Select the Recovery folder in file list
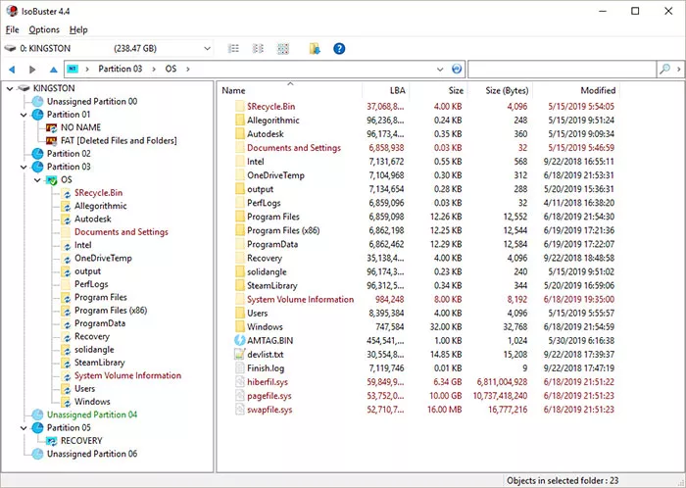Viewport: 686px width, 488px height. click(x=265, y=258)
